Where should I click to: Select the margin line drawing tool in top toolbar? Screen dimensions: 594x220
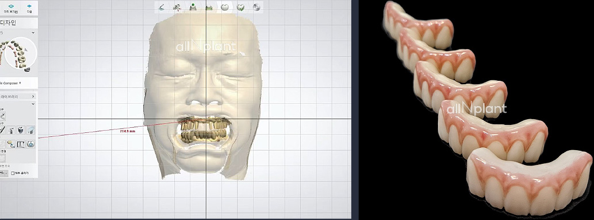pos(162,7)
